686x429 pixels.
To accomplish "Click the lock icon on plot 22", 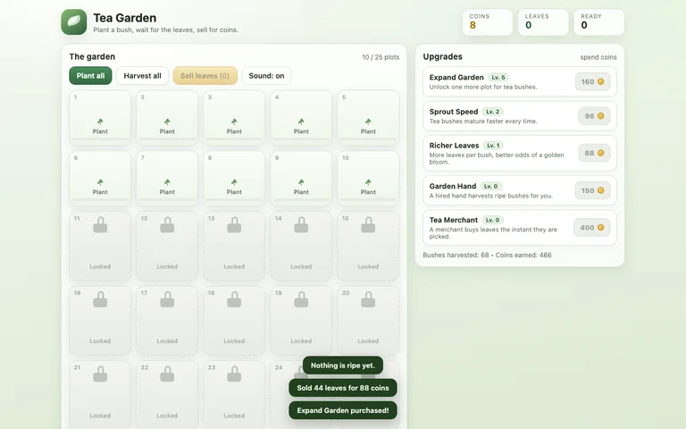I will pos(167,374).
